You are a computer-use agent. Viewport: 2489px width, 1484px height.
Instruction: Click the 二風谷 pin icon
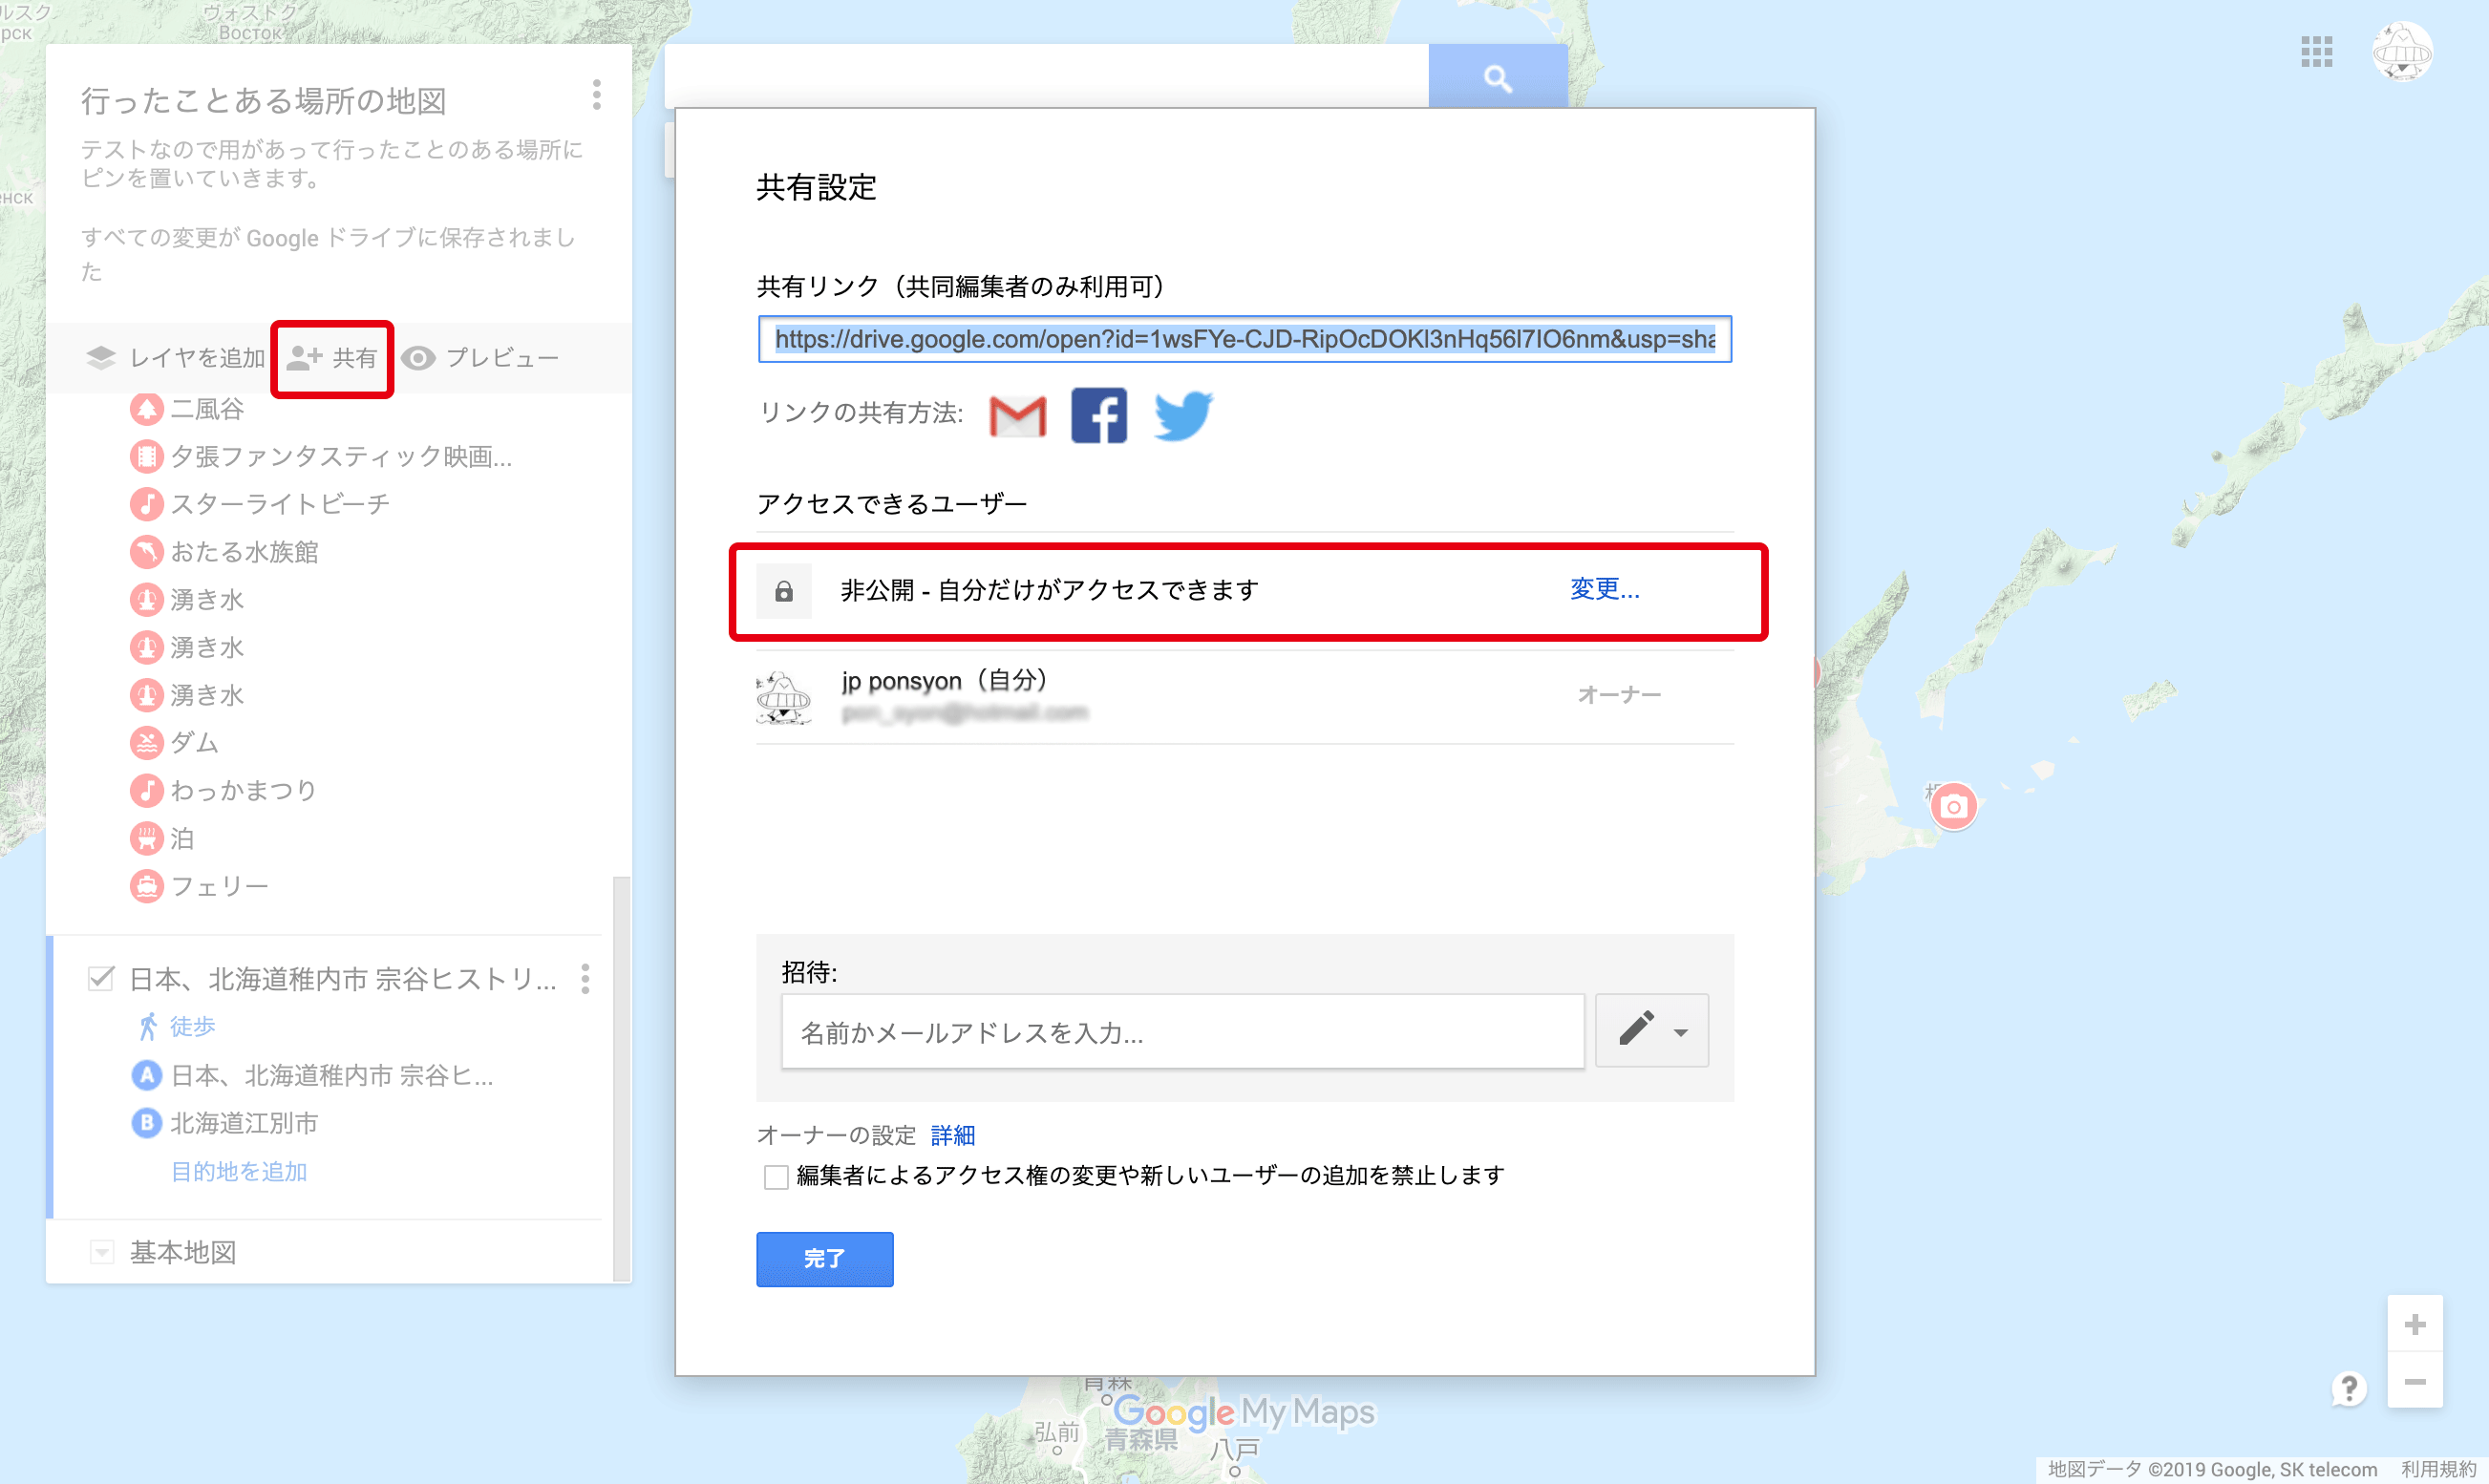click(147, 409)
